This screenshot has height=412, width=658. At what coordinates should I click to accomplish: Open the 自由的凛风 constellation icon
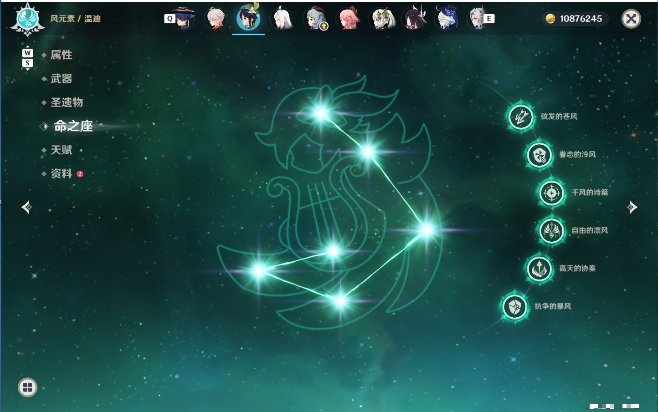(552, 231)
